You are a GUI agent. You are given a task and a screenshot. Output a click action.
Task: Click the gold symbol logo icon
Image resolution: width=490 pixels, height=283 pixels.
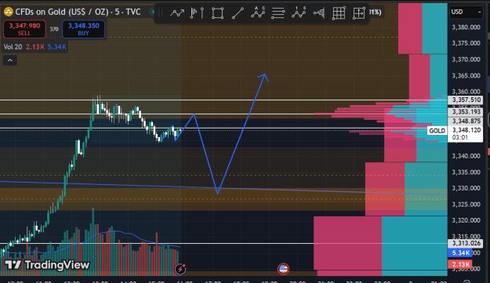(x=8, y=12)
